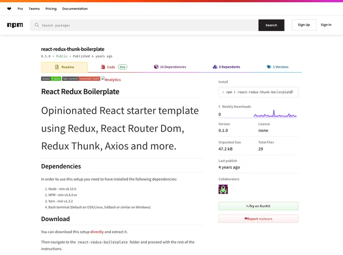Follow the red 'directly' download link
This screenshot has height=255, width=343.
pos(97,232)
